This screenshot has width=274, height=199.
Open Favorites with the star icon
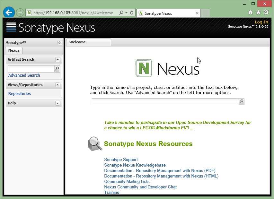[x=258, y=13]
